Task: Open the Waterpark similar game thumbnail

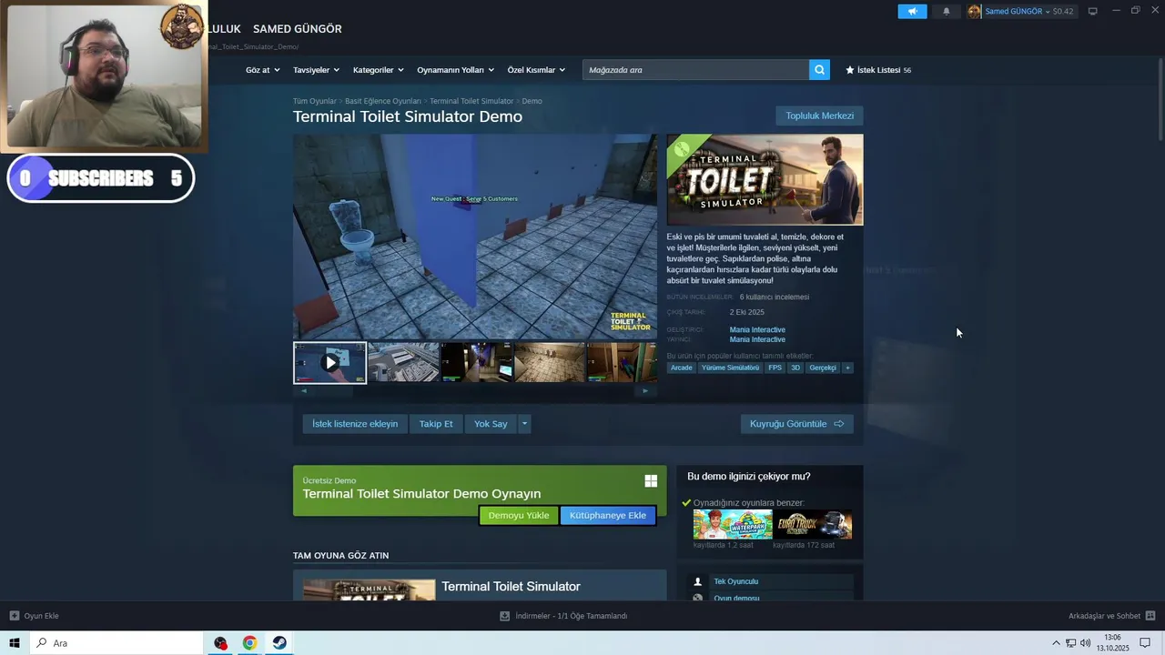Action: coord(733,525)
